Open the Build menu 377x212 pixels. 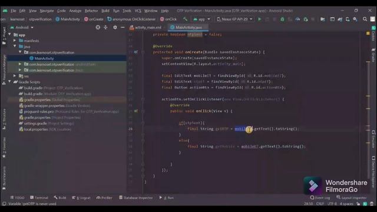click(x=105, y=11)
